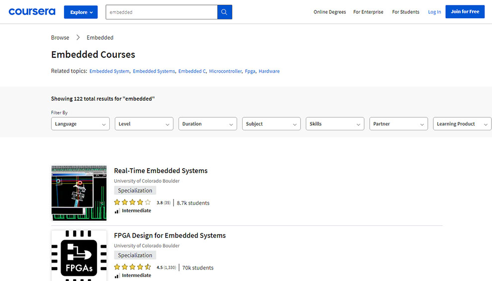The height and width of the screenshot is (281, 492).
Task: Click the FPGAs chip thumbnail
Action: click(x=79, y=256)
